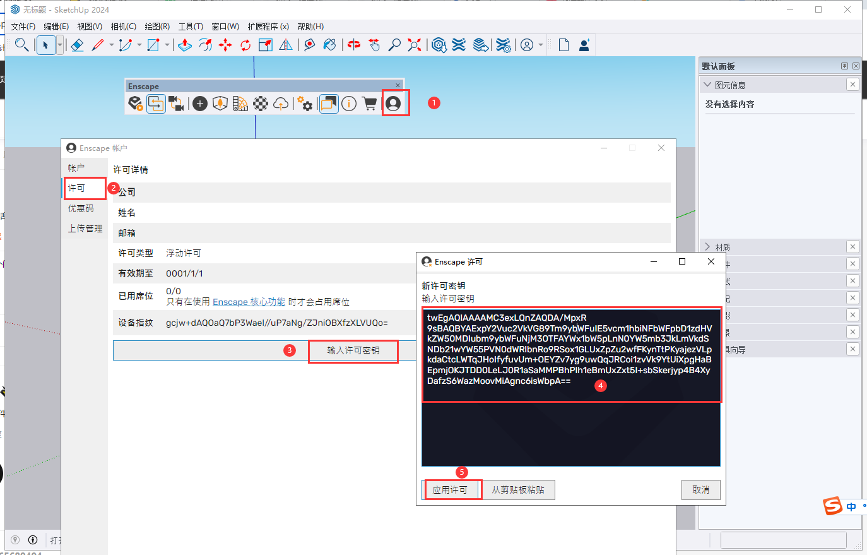Activate the Arc drawing tool

pyautogui.click(x=126, y=45)
